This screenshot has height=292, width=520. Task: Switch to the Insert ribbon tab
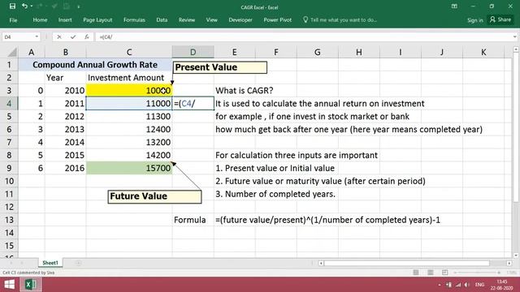65,19
